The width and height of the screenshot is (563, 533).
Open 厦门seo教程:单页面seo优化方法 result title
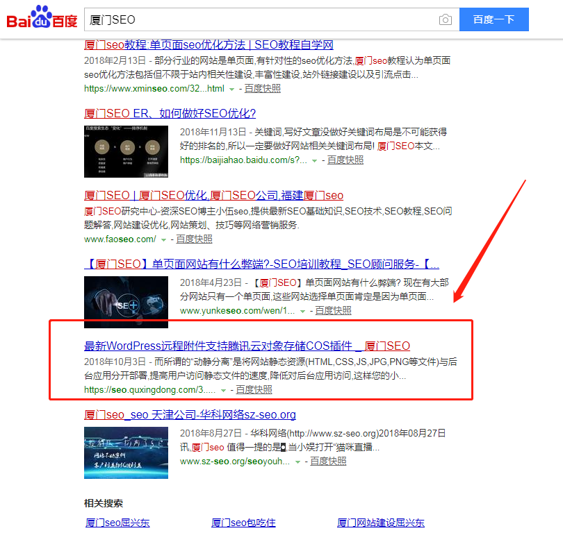coord(209,45)
